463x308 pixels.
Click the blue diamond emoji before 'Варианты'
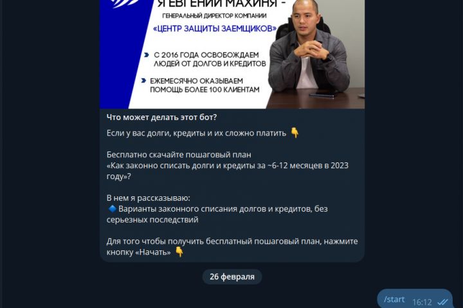(112, 209)
